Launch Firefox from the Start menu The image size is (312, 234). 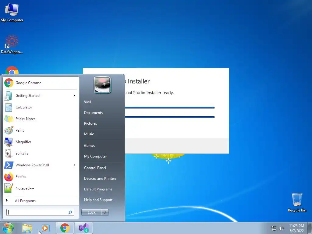tap(41, 177)
